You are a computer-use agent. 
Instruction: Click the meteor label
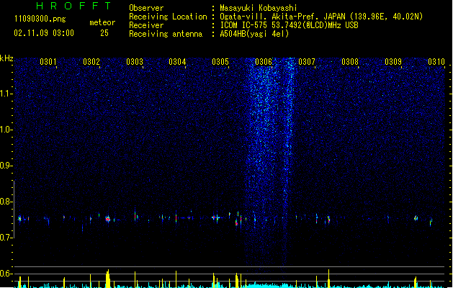pos(102,22)
